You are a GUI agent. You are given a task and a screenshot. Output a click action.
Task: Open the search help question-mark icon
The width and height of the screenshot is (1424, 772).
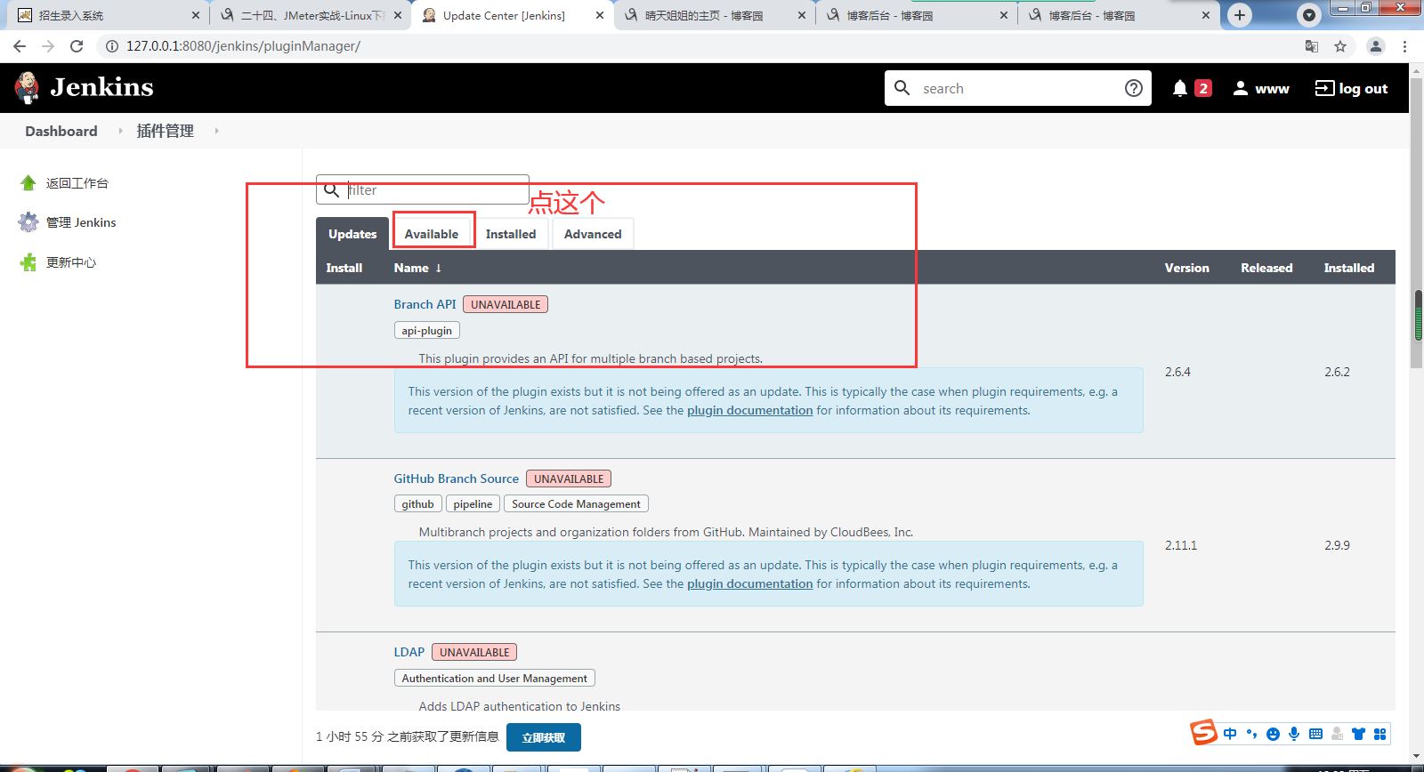click(x=1133, y=88)
